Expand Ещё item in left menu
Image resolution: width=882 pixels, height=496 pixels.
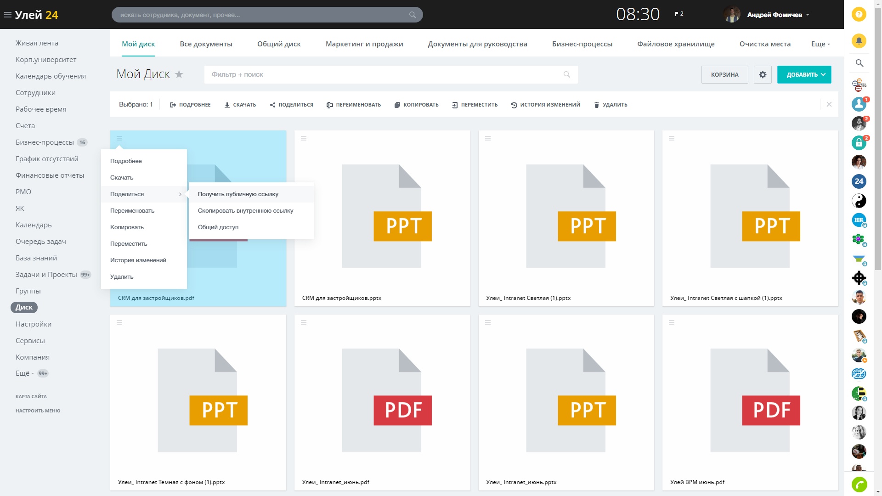coord(25,373)
